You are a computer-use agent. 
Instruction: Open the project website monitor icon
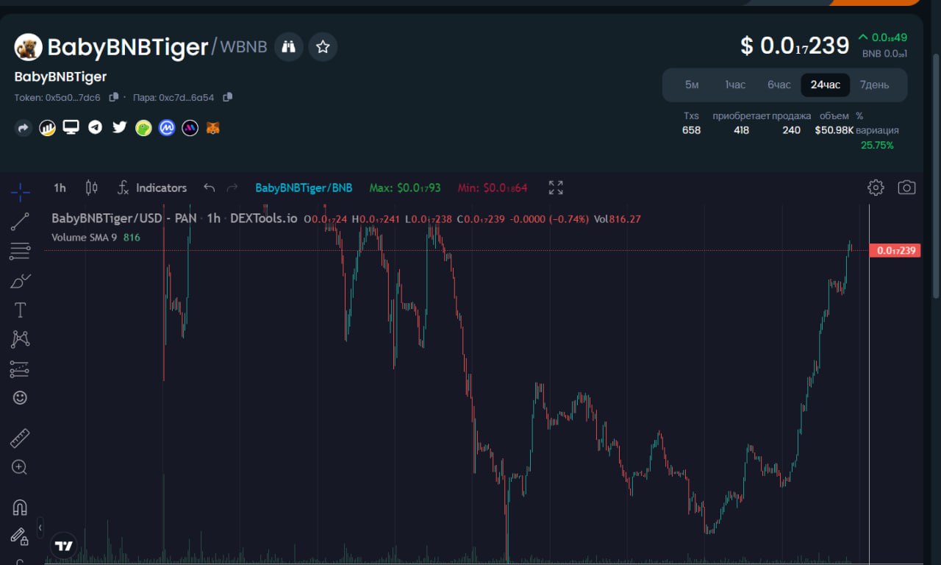(x=71, y=127)
